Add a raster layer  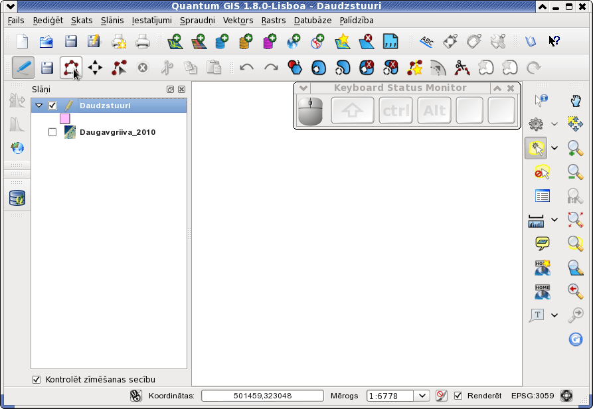(x=199, y=41)
